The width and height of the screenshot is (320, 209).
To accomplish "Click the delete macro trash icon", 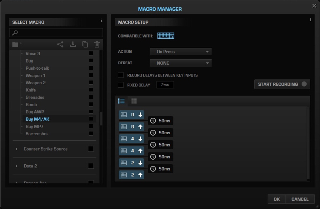I will 97,44.
